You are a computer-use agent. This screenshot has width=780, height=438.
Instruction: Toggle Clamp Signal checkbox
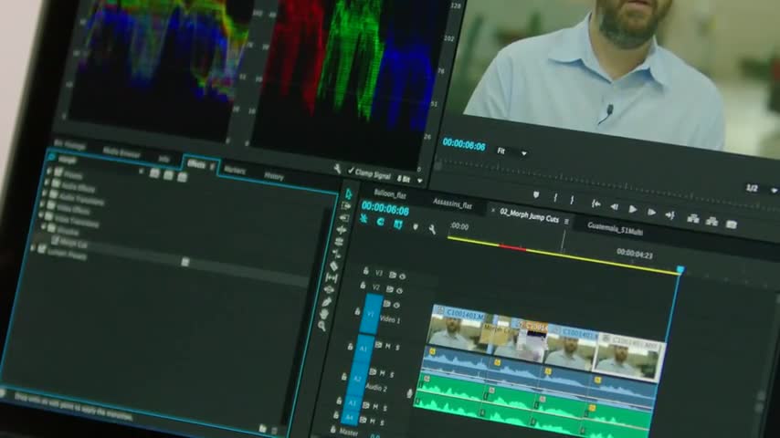[352, 171]
